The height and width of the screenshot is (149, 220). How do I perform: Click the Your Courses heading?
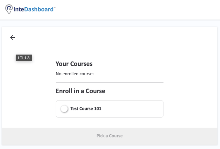(x=74, y=64)
